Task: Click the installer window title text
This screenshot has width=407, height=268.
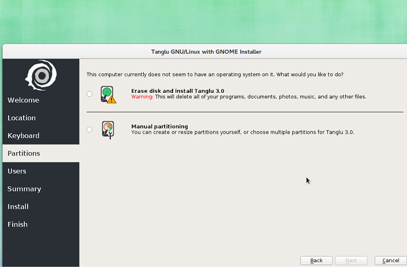Action: [206, 51]
